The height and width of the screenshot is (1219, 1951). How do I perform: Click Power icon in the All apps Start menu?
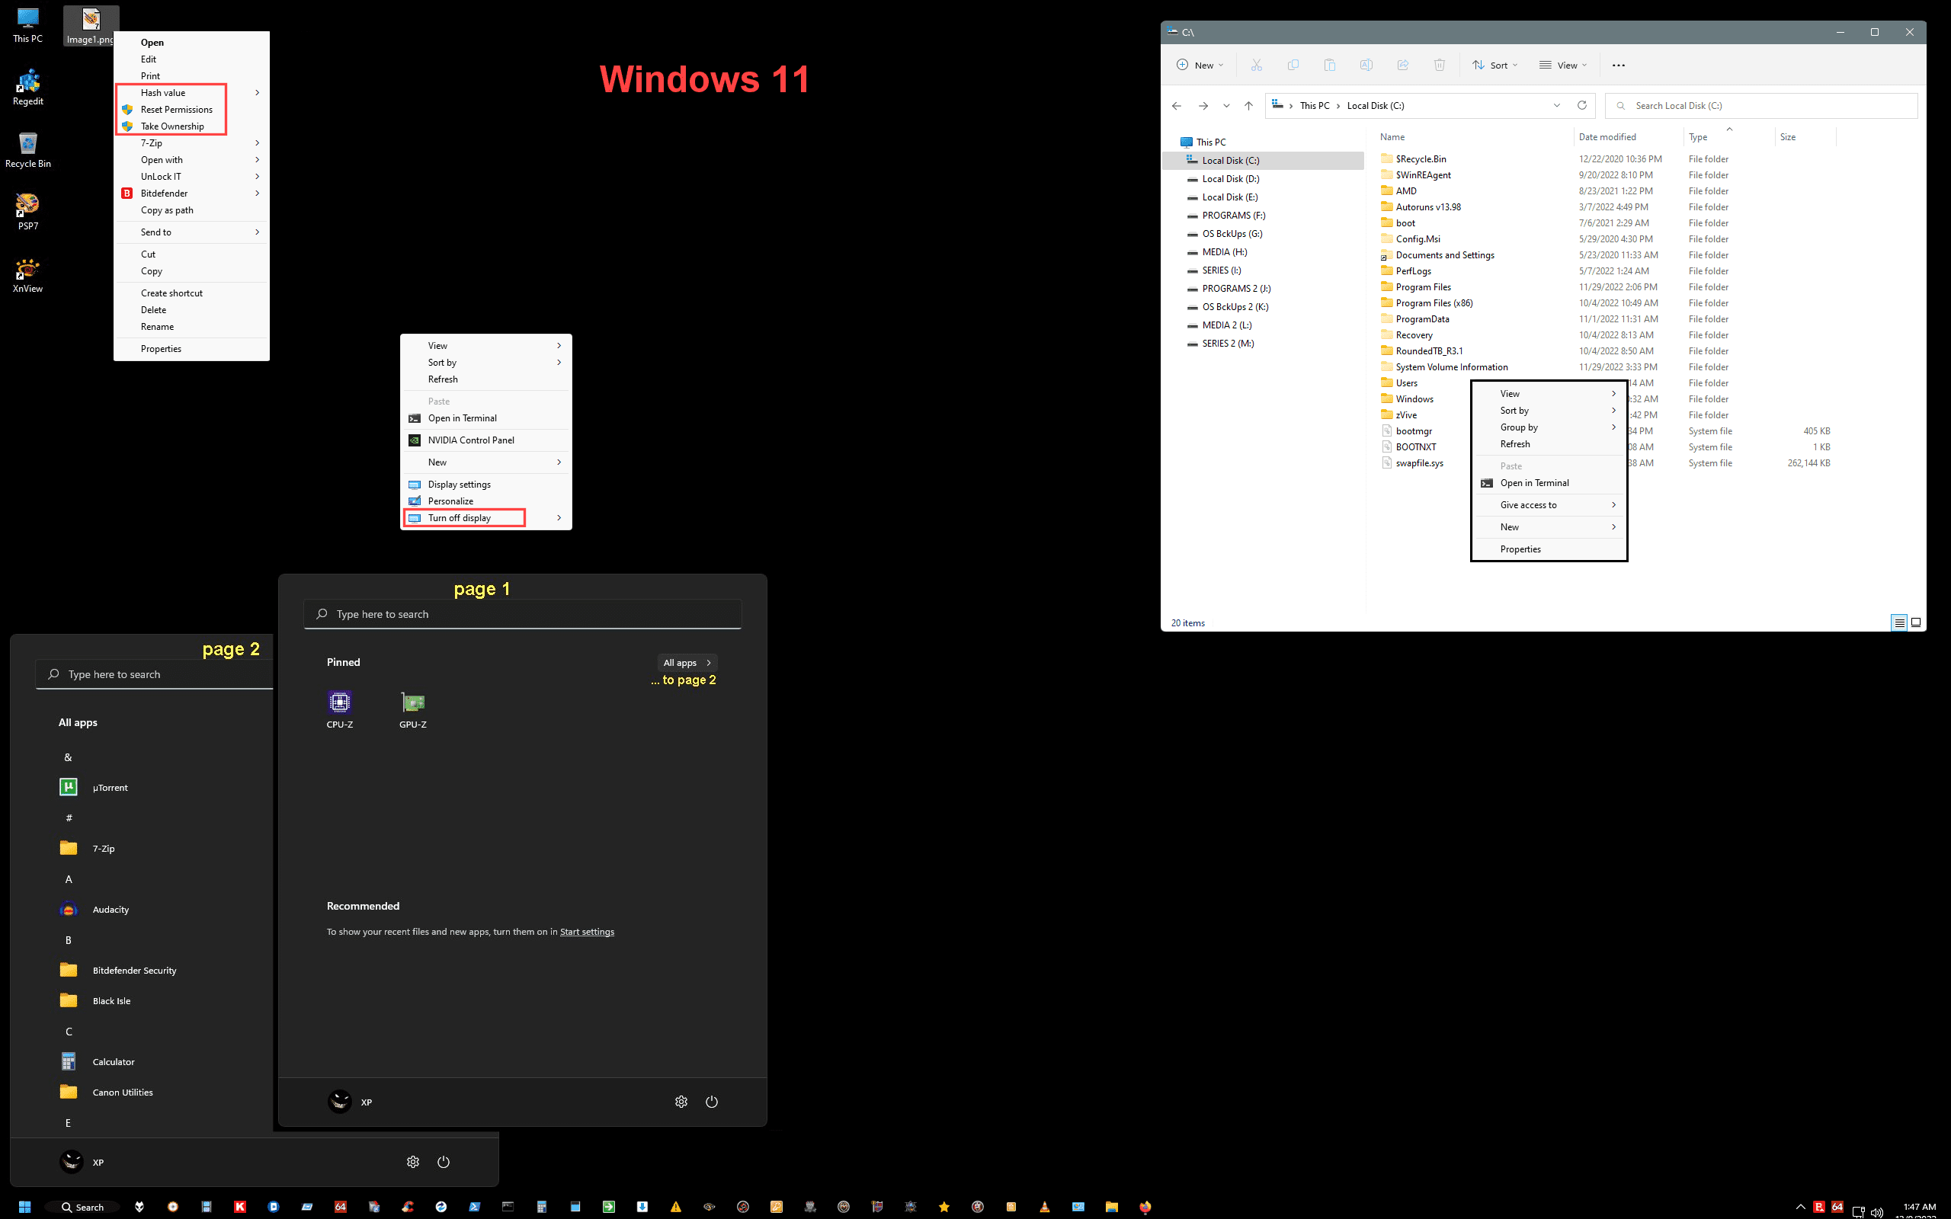444,1162
